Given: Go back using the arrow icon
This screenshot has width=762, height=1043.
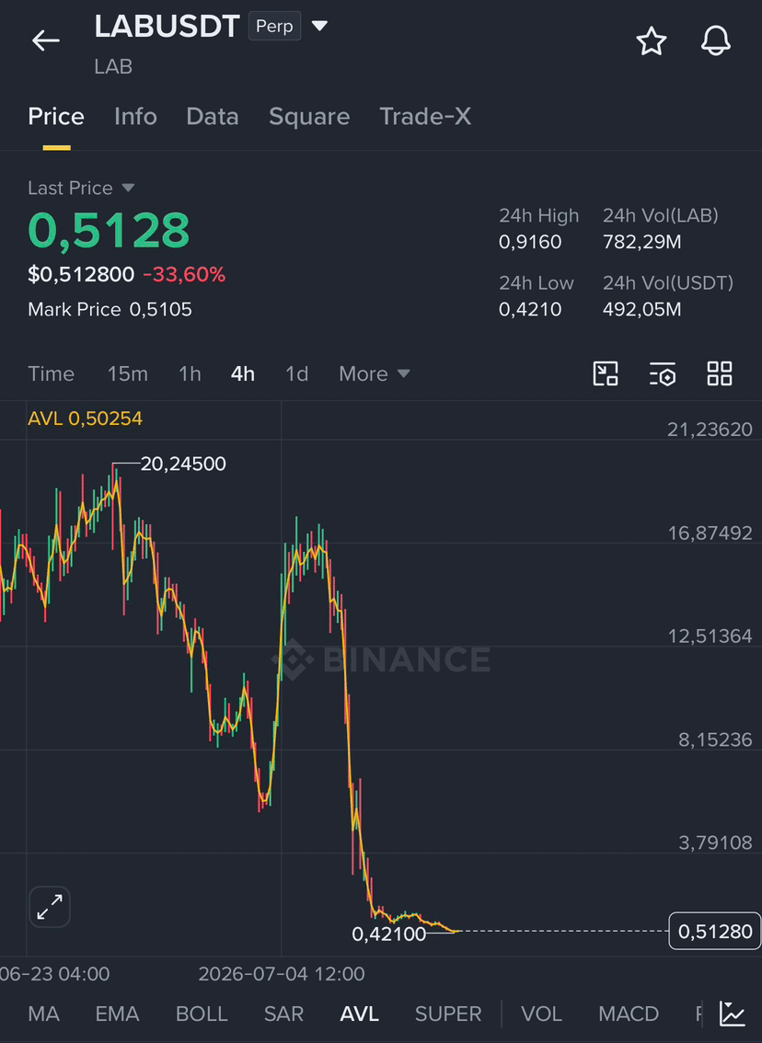Looking at the screenshot, I should [x=46, y=40].
